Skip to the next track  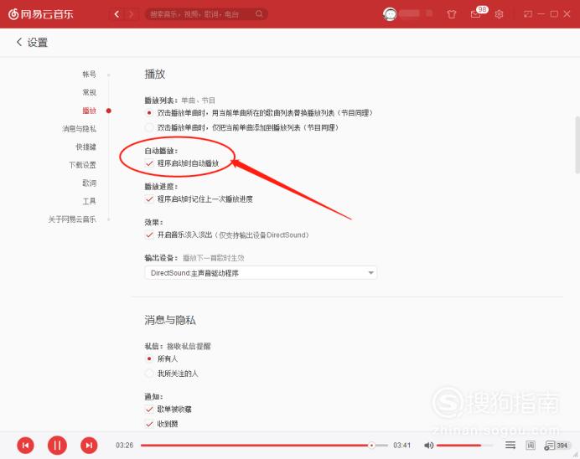coord(89,446)
